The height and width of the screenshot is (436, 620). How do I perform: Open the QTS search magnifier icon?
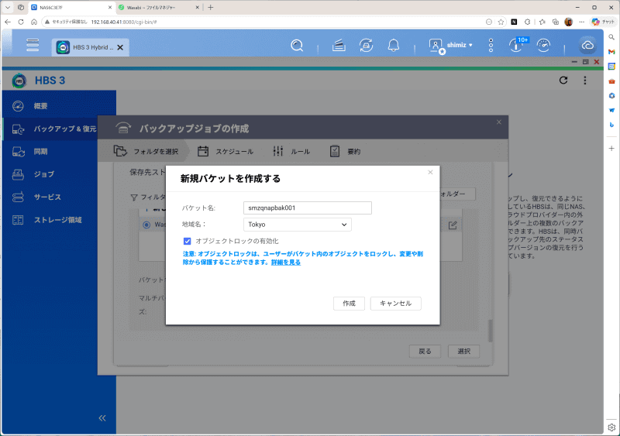[297, 46]
